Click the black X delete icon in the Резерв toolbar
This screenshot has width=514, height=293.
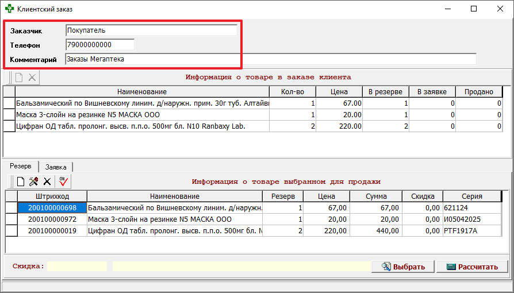click(x=47, y=182)
